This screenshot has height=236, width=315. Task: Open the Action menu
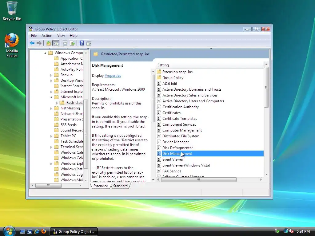click(47, 36)
